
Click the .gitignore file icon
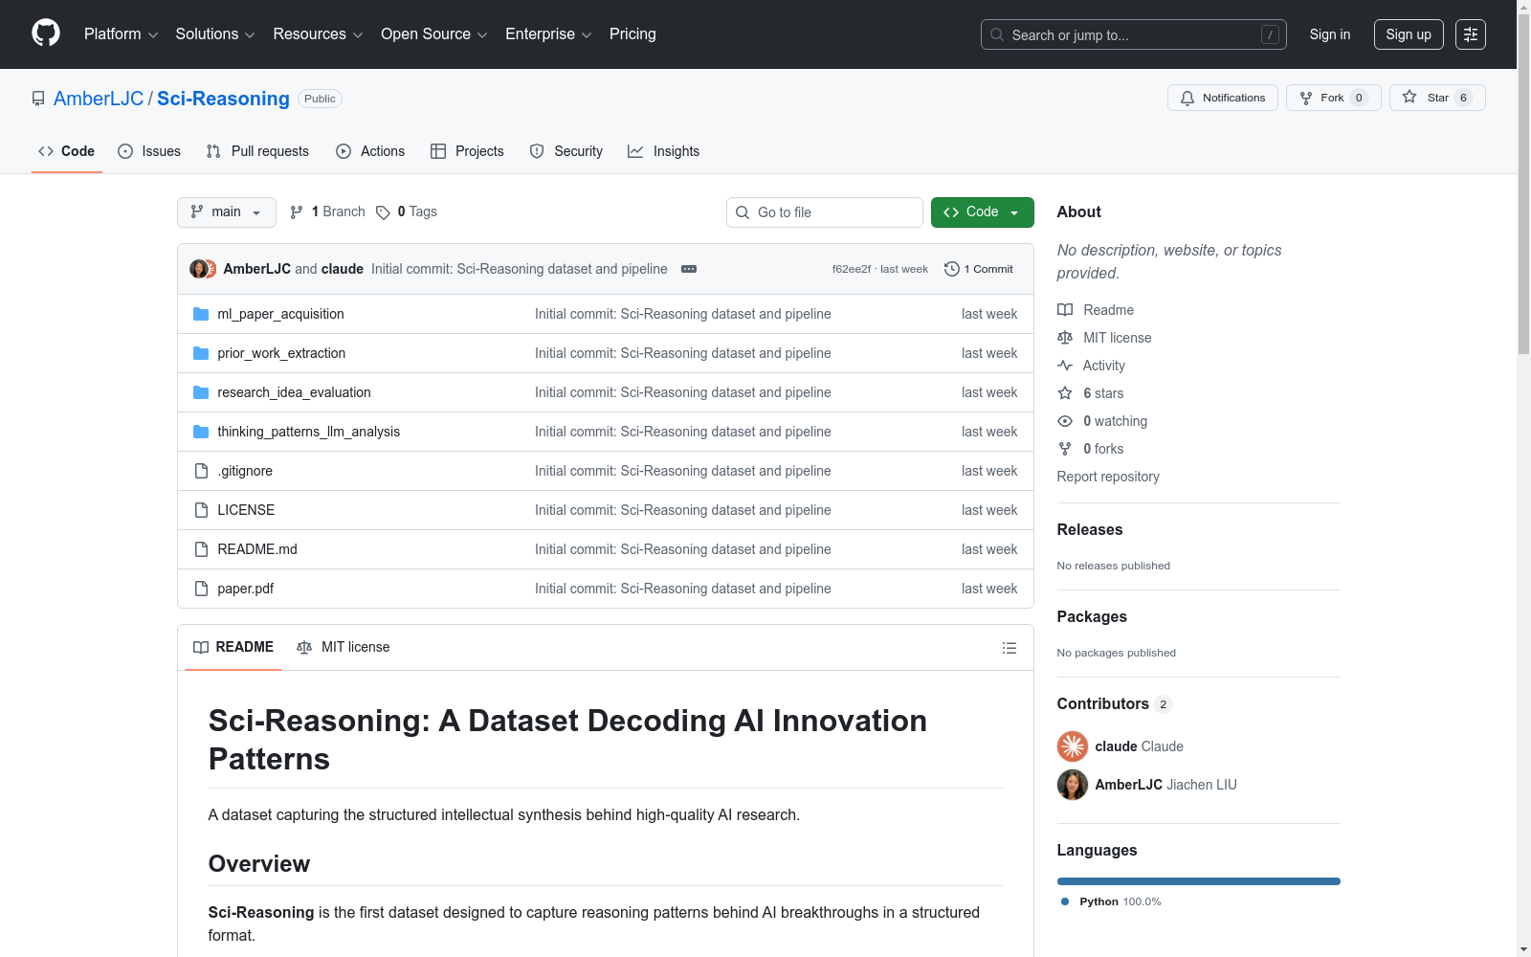pos(201,471)
